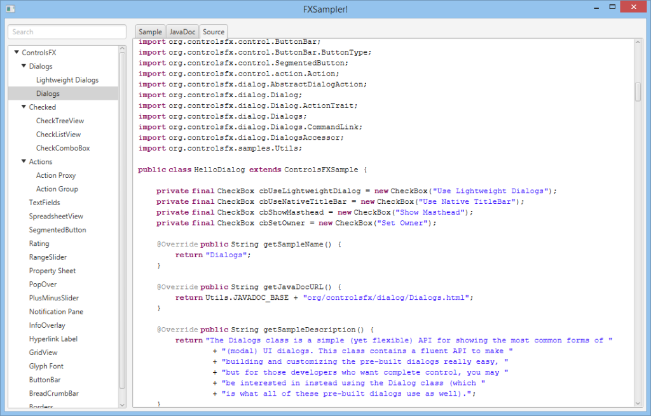This screenshot has height=416, width=651.
Task: Open the Glyph Font sample
Action: point(46,366)
